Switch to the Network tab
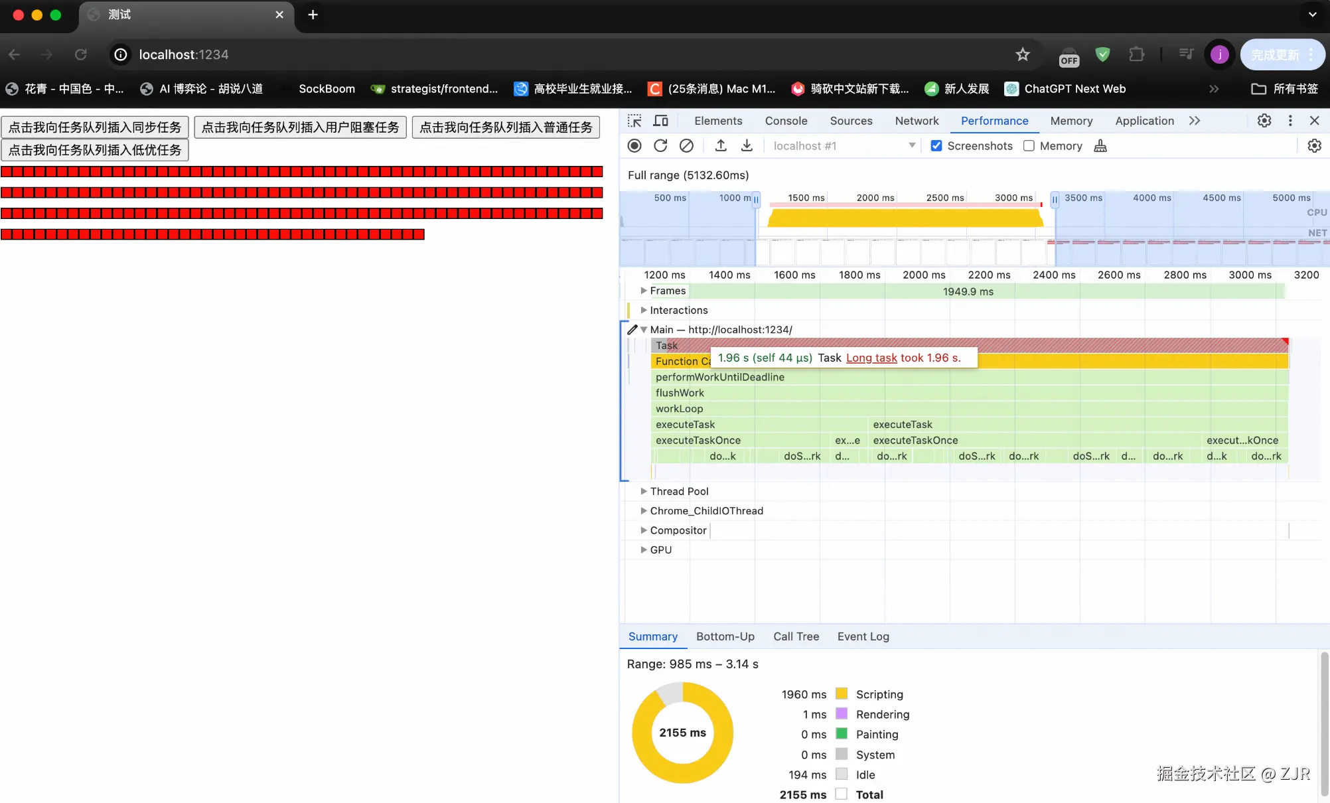 click(917, 121)
